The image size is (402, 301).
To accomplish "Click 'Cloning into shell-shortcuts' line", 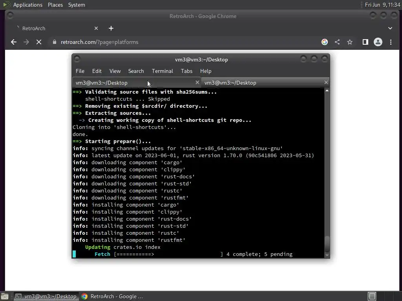I will [124, 127].
